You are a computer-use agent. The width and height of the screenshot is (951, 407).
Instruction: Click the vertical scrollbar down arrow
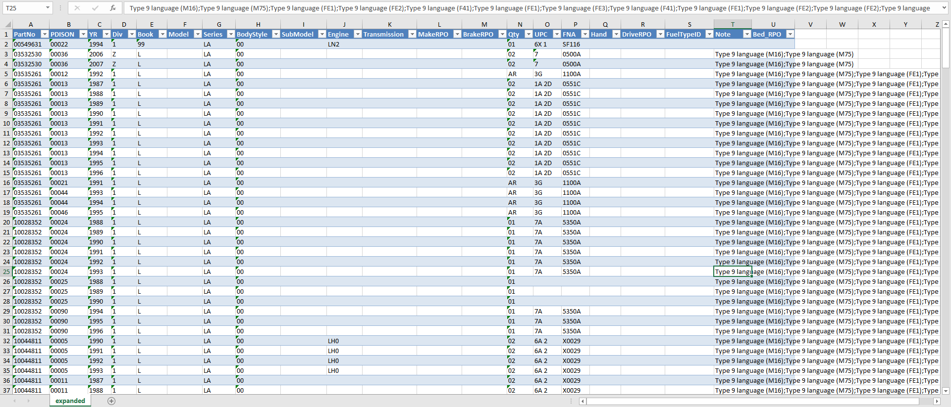[x=946, y=391]
